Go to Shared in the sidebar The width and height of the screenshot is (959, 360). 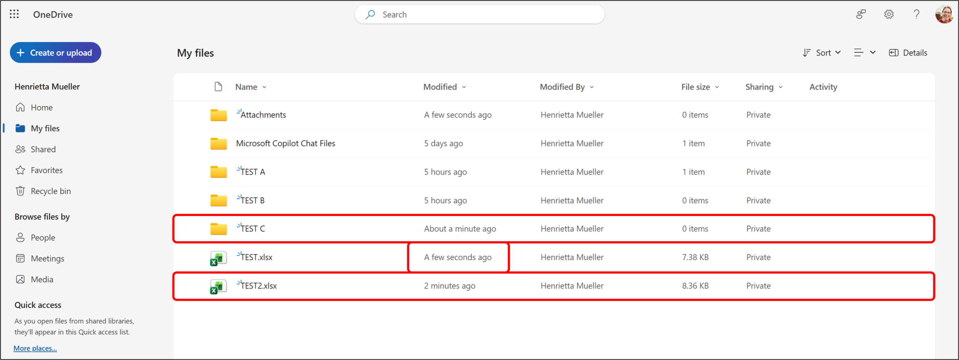[x=43, y=149]
